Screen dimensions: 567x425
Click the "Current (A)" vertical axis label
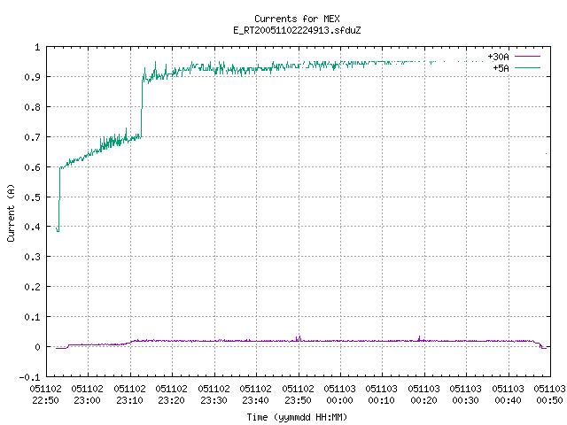11,212
